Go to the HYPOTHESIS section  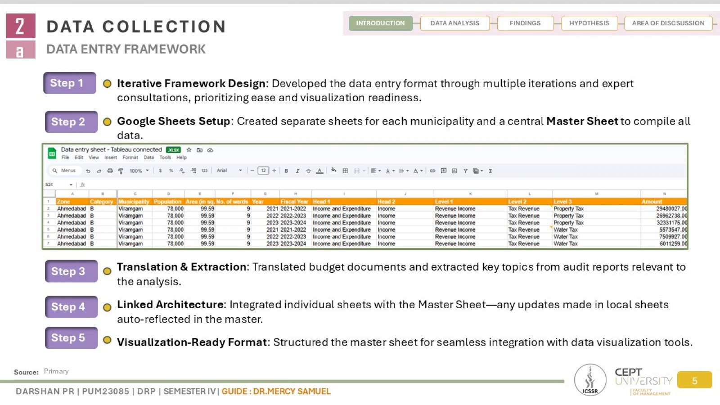click(589, 23)
